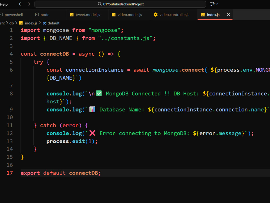The image size is (270, 203).
Task: Click error.message on line 12
Action: click(x=220, y=133)
